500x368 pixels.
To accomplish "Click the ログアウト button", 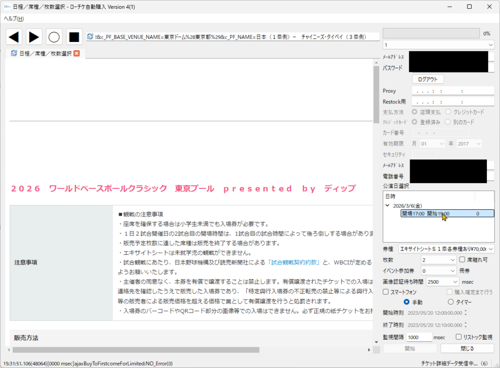I will (x=428, y=79).
